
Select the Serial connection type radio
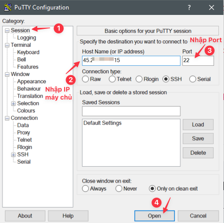click(193, 79)
